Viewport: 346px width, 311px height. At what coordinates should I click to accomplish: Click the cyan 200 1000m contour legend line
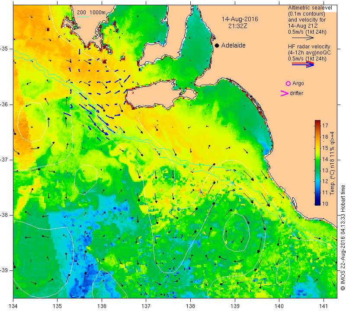83,17
